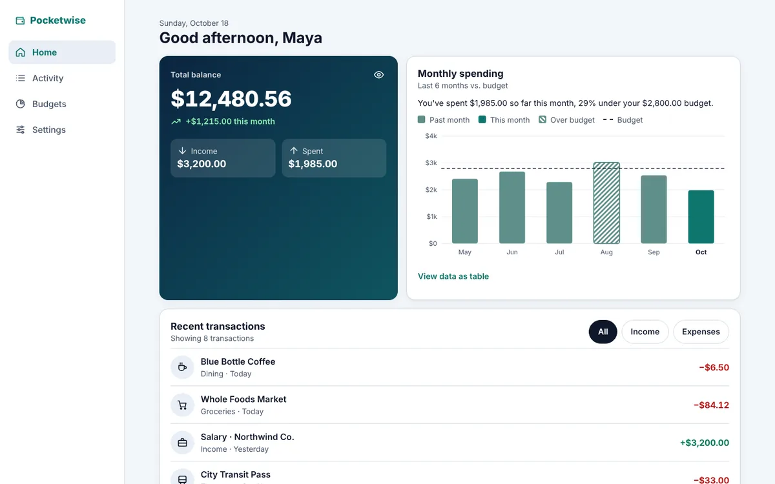Click the Recent transactions heading

pyautogui.click(x=218, y=327)
